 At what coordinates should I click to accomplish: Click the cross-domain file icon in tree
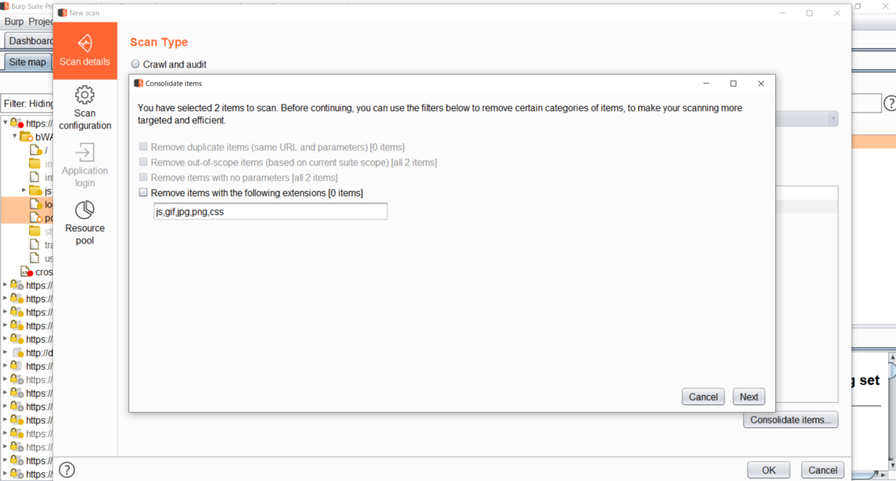27,272
